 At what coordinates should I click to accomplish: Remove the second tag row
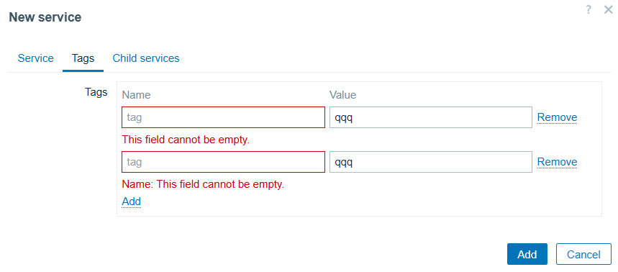[558, 162]
